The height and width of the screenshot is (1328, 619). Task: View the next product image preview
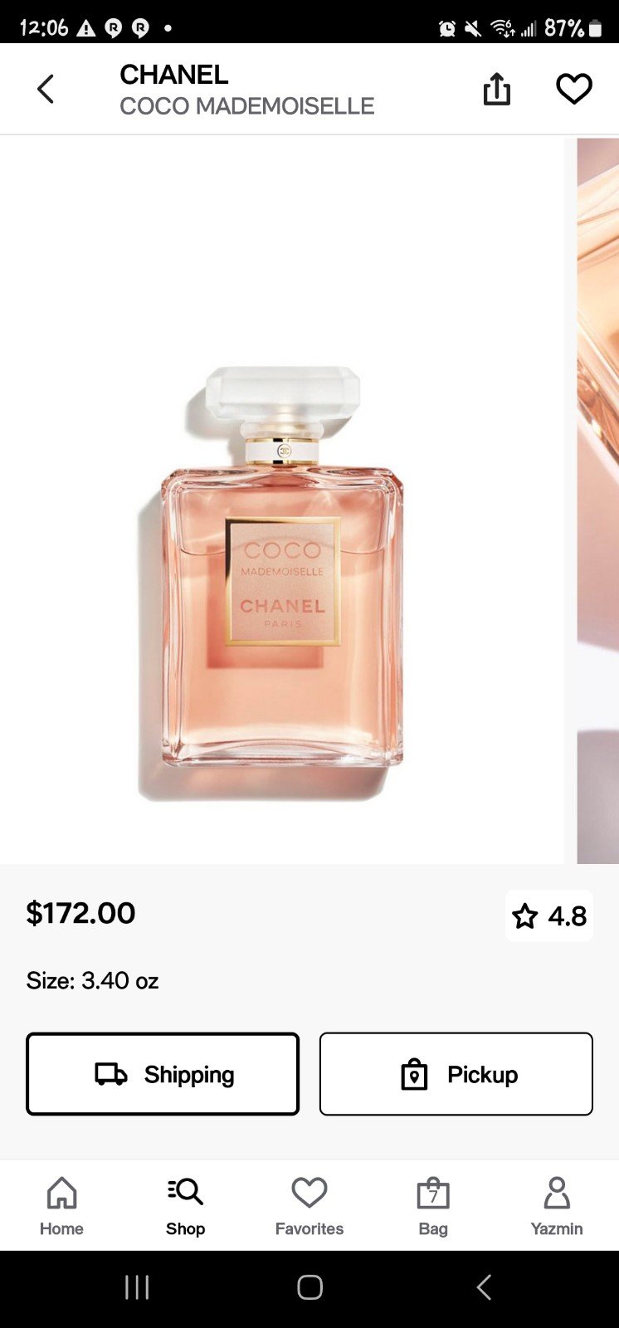point(598,500)
